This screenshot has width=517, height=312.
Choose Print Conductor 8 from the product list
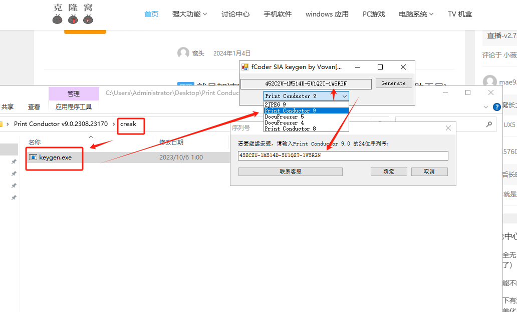coord(306,128)
